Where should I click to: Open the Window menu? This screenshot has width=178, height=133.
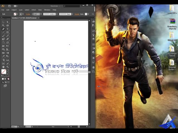coord(47,10)
